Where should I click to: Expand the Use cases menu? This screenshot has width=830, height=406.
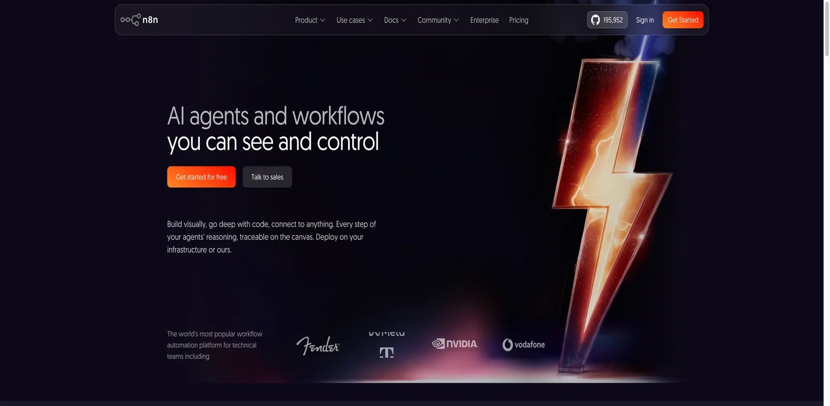pos(354,20)
